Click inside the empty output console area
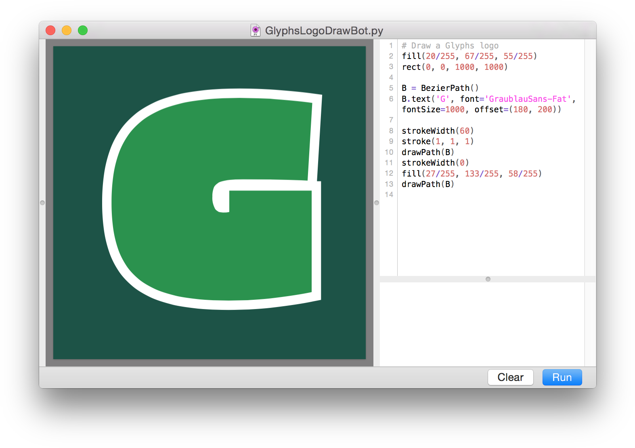 [x=482, y=324]
